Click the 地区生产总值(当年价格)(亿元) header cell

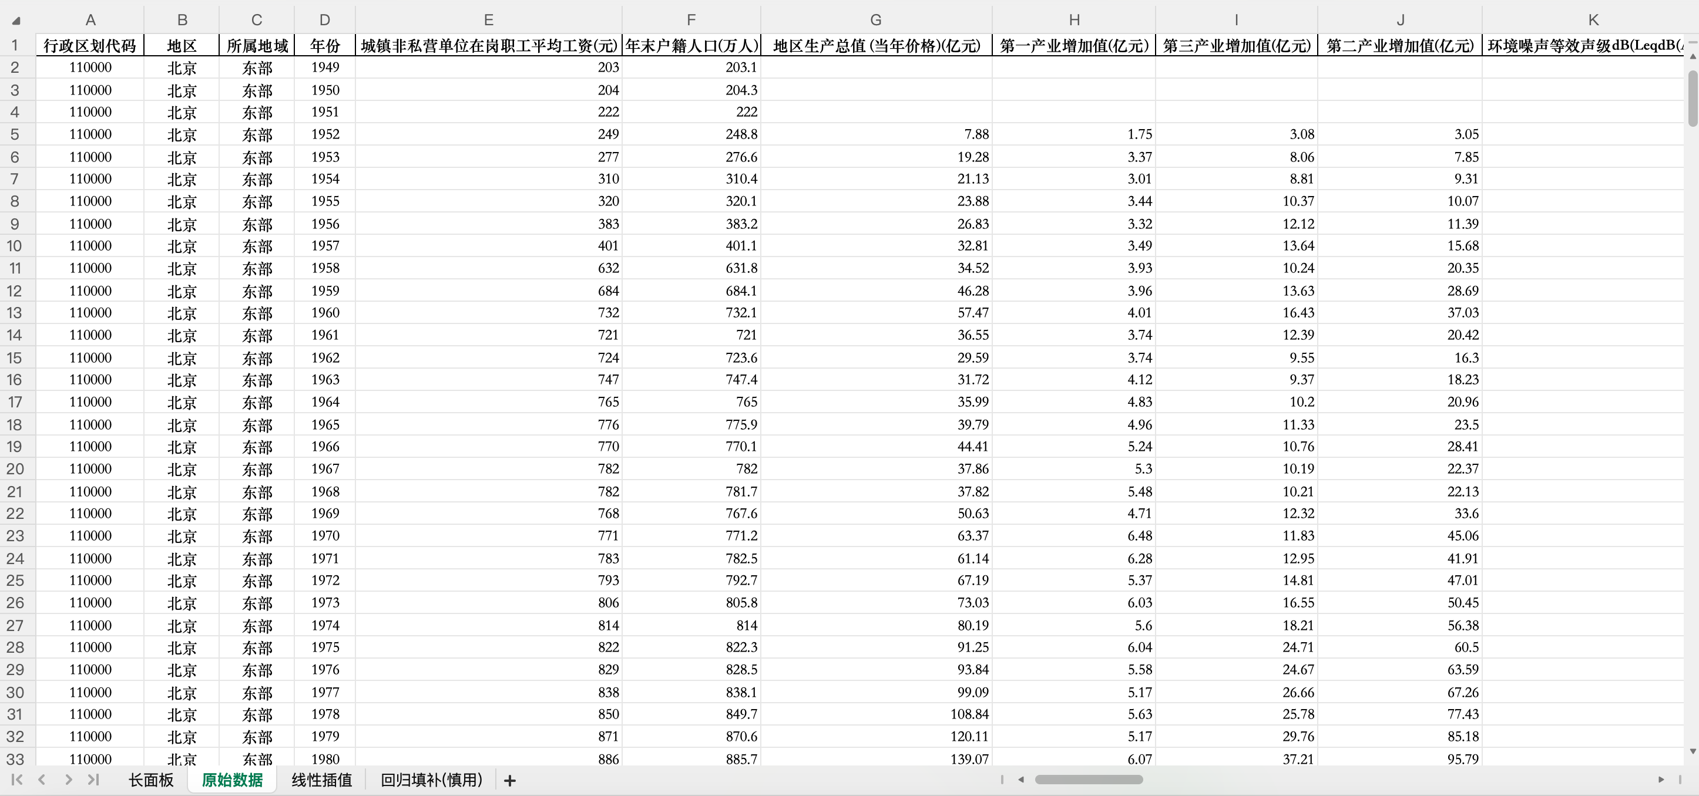coord(876,45)
